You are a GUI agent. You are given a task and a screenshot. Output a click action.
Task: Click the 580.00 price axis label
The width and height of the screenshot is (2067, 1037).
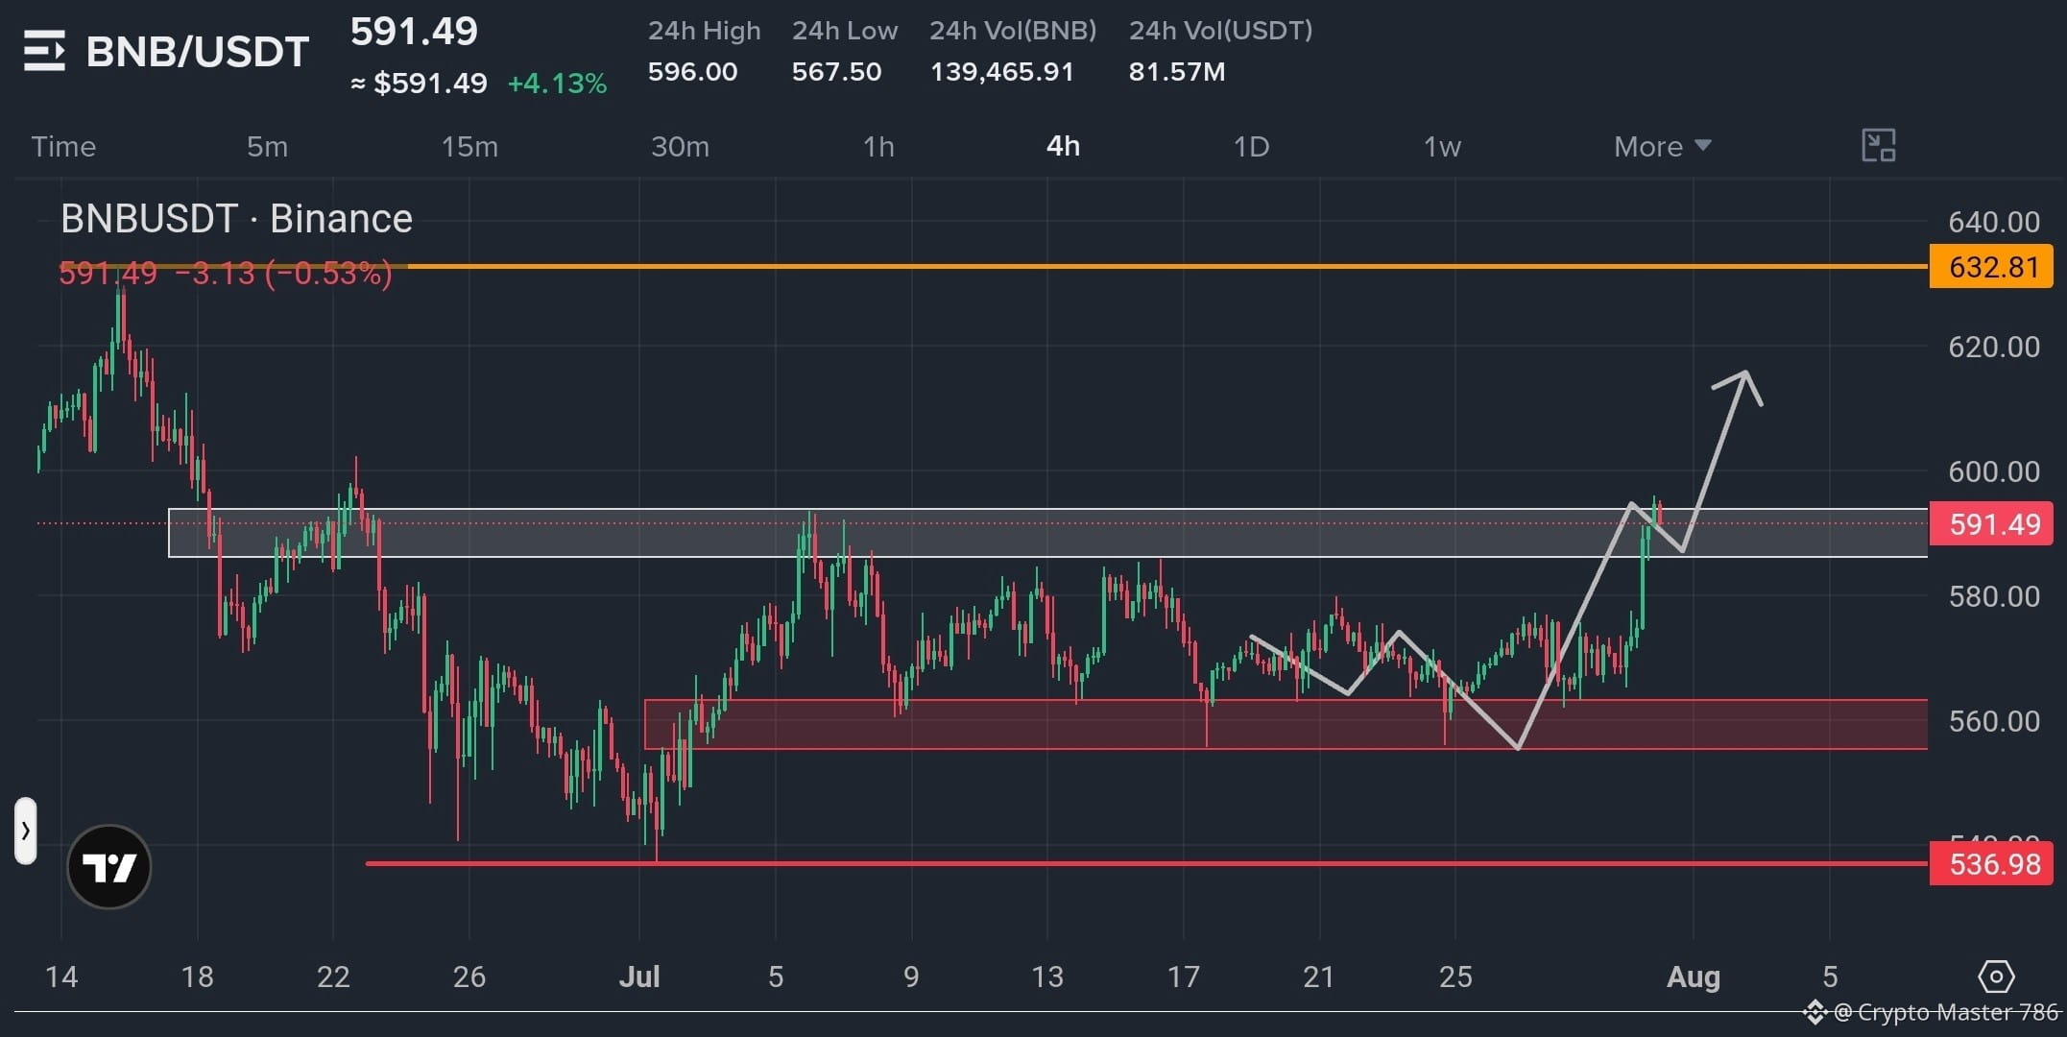[x=1993, y=596]
